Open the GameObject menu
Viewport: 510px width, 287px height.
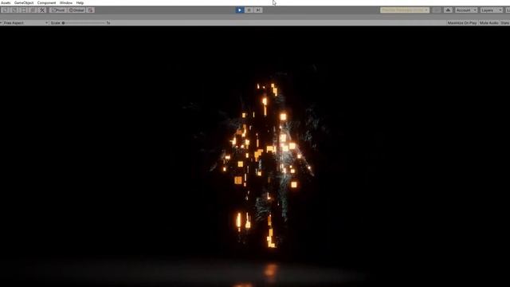[24, 2]
